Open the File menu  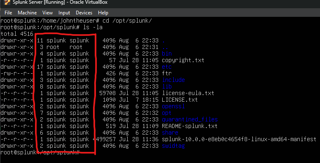pos(8,13)
